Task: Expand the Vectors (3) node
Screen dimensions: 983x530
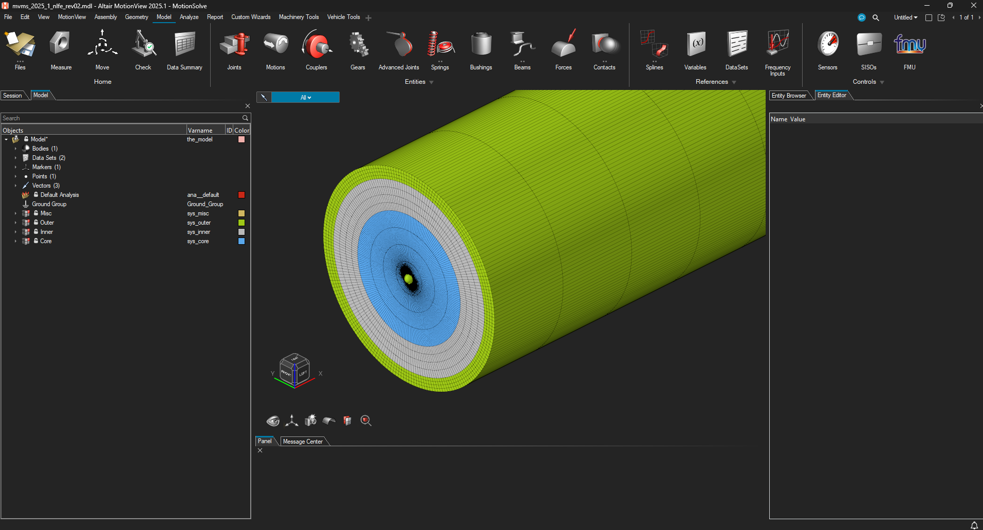Action: pyautogui.click(x=15, y=186)
